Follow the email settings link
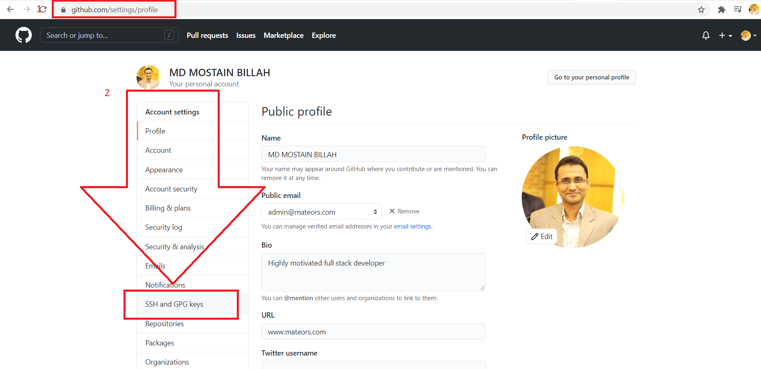This screenshot has width=761, height=369. tap(412, 226)
